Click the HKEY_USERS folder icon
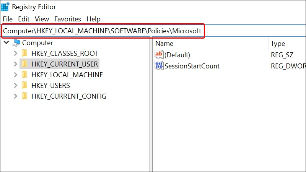 coord(25,86)
